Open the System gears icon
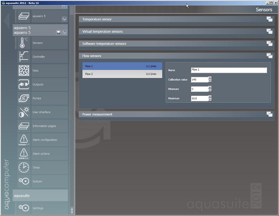This screenshot has width=279, height=216. pyautogui.click(x=24, y=182)
